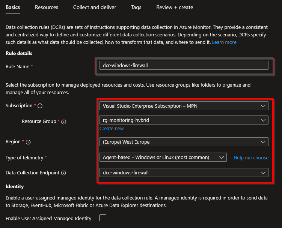Click the Data Collection Endpoint info icon
This screenshot has width=282, height=228.
[63, 173]
